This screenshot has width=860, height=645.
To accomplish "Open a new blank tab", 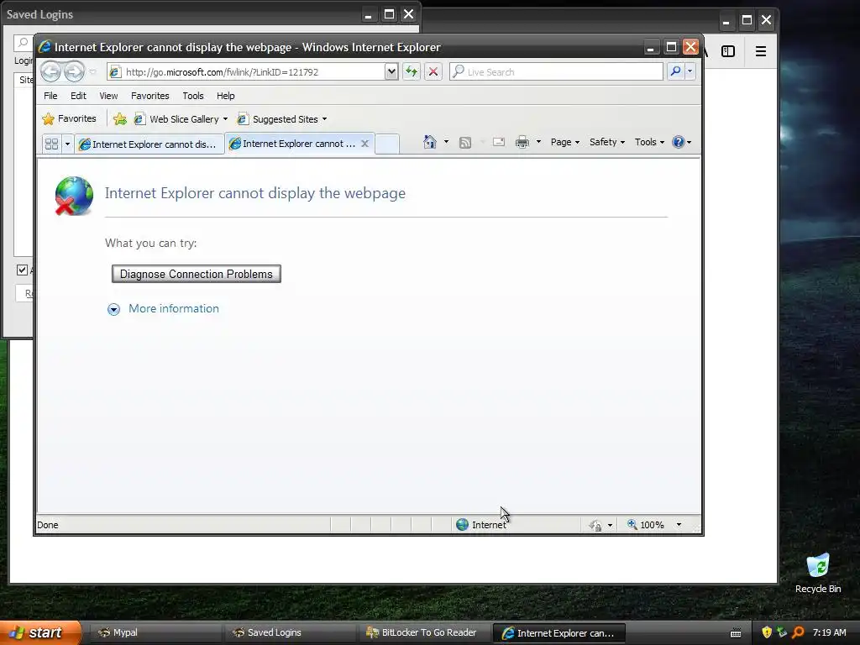I will pyautogui.click(x=387, y=144).
